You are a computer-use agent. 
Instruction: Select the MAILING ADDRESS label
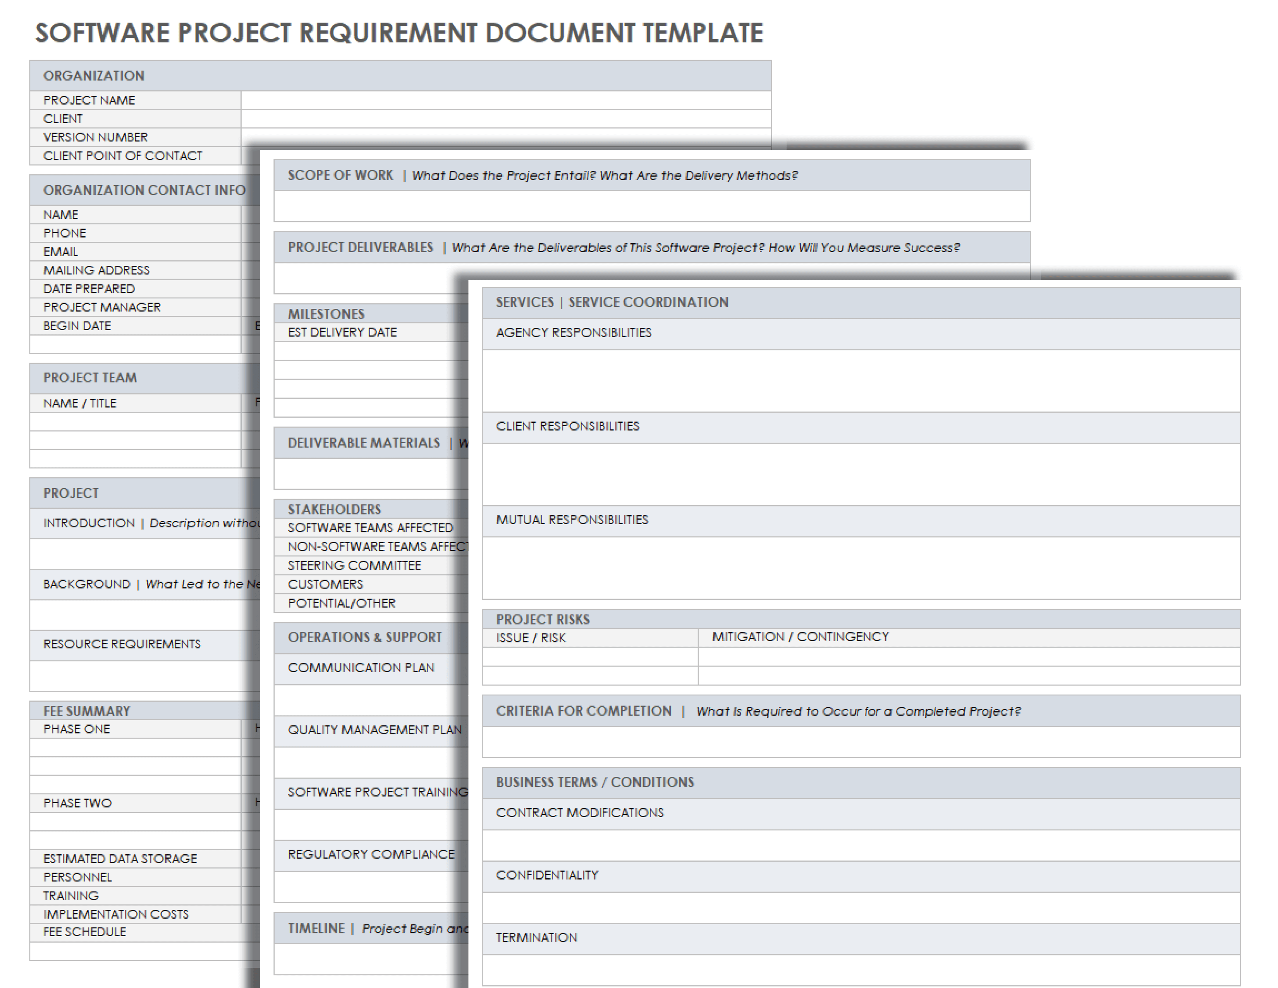click(96, 270)
